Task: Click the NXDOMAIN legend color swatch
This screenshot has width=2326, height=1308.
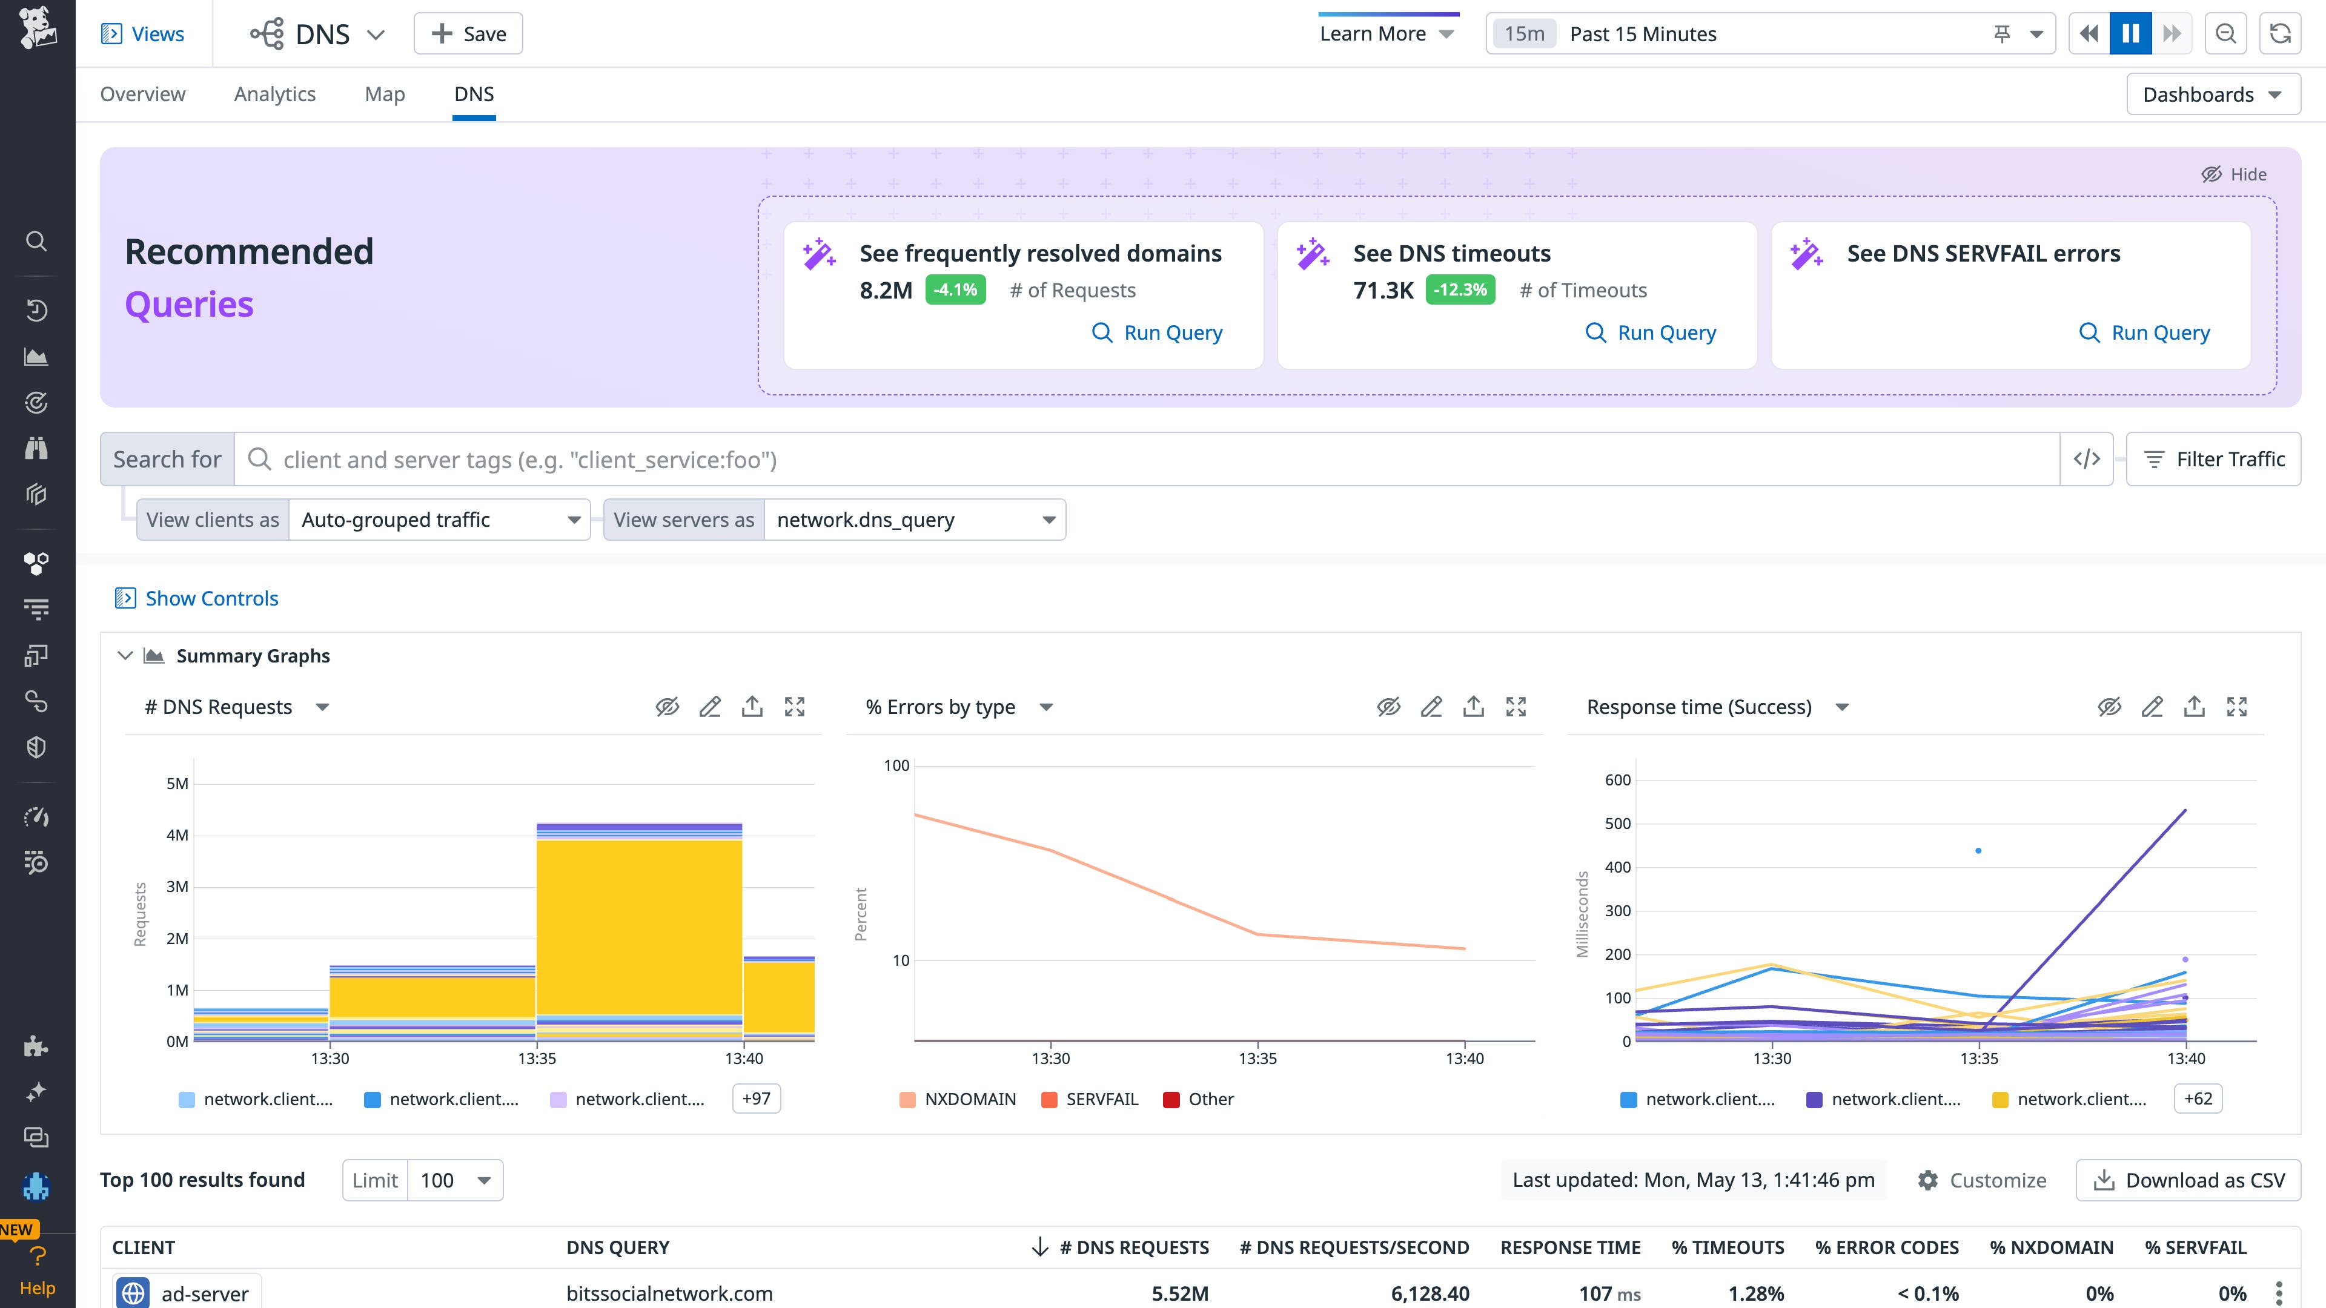Action: click(907, 1100)
